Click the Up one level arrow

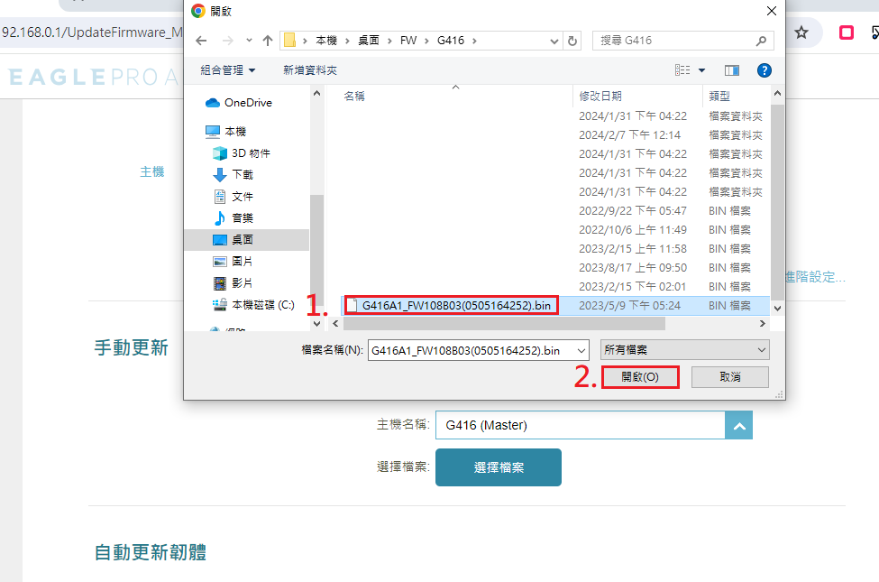[x=268, y=41]
